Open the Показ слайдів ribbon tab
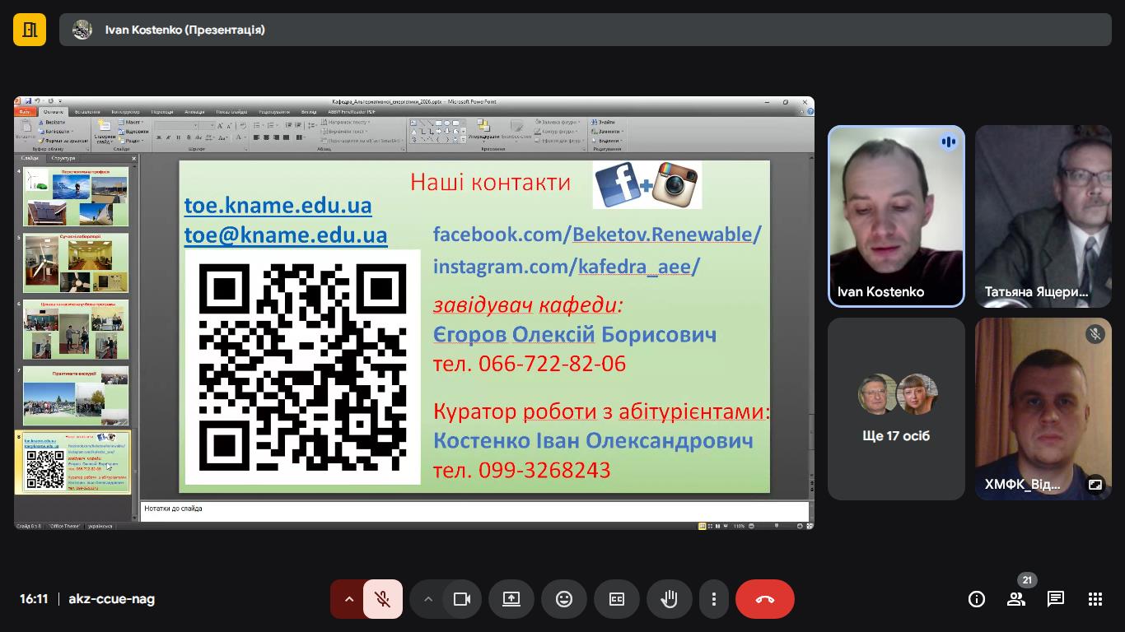 point(231,112)
